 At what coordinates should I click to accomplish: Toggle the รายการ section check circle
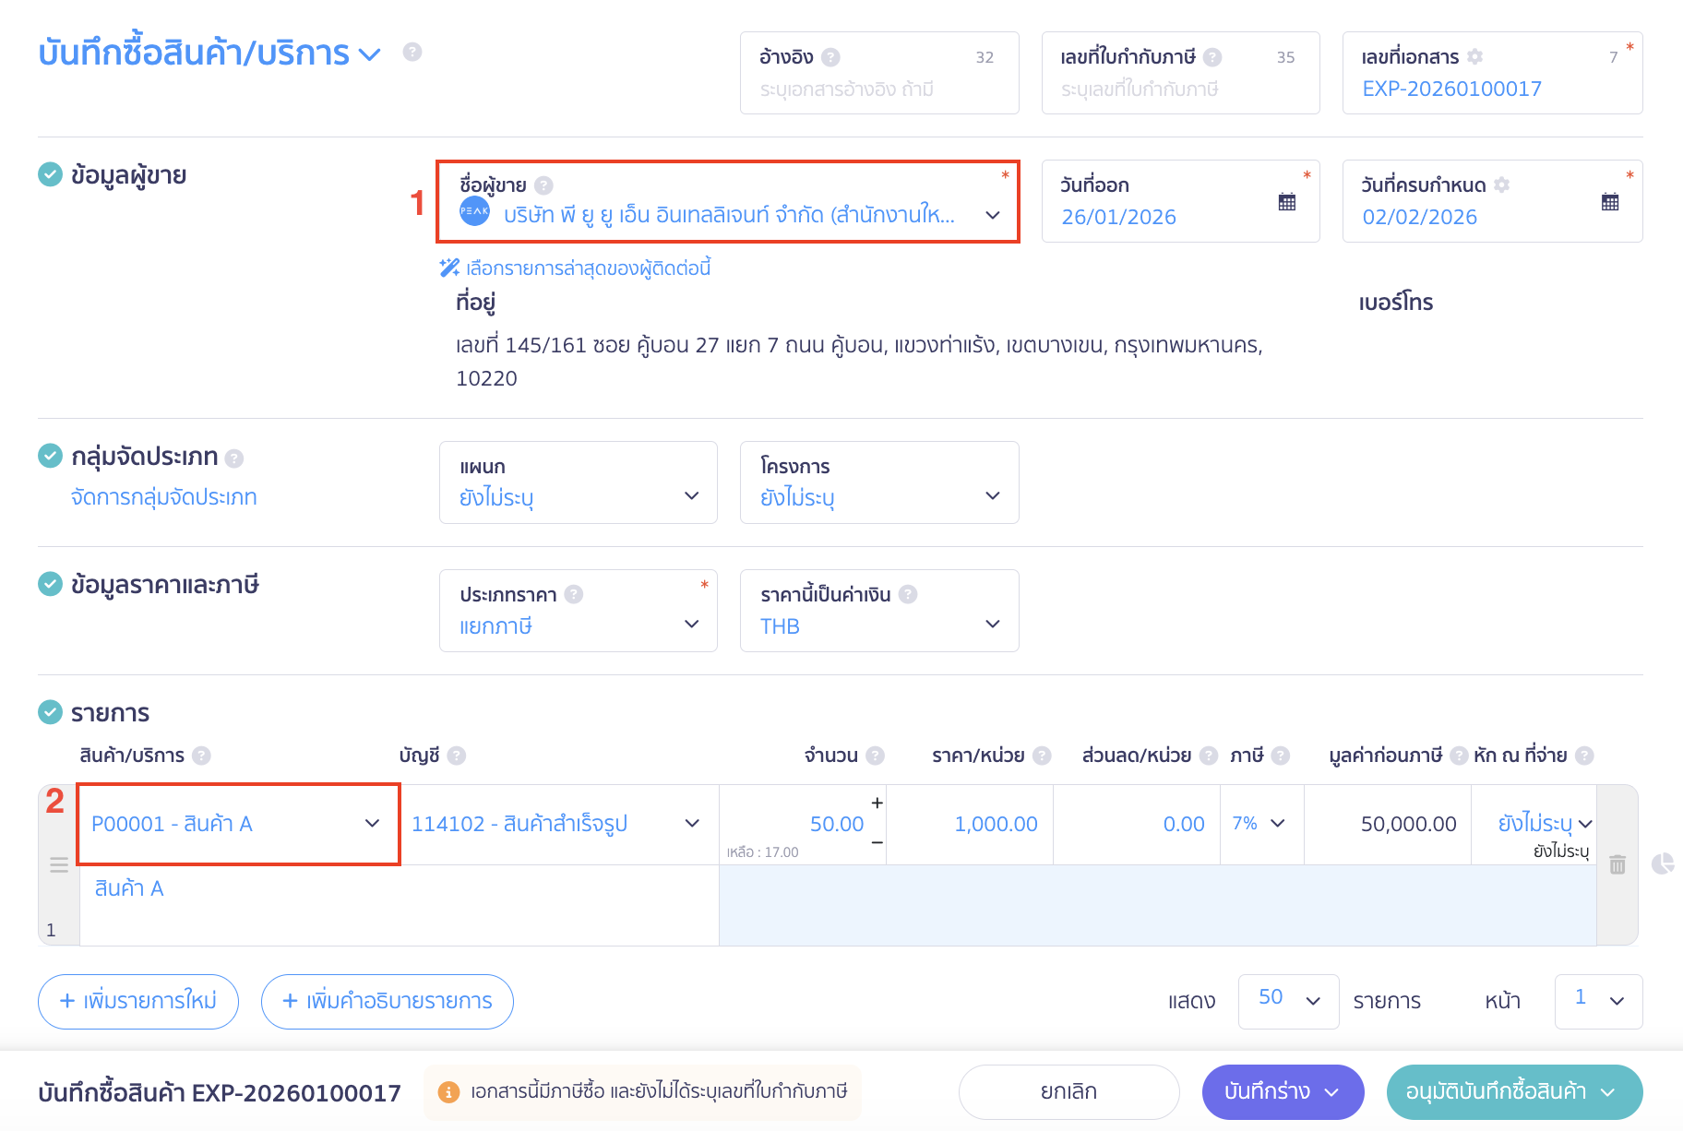[x=50, y=712]
